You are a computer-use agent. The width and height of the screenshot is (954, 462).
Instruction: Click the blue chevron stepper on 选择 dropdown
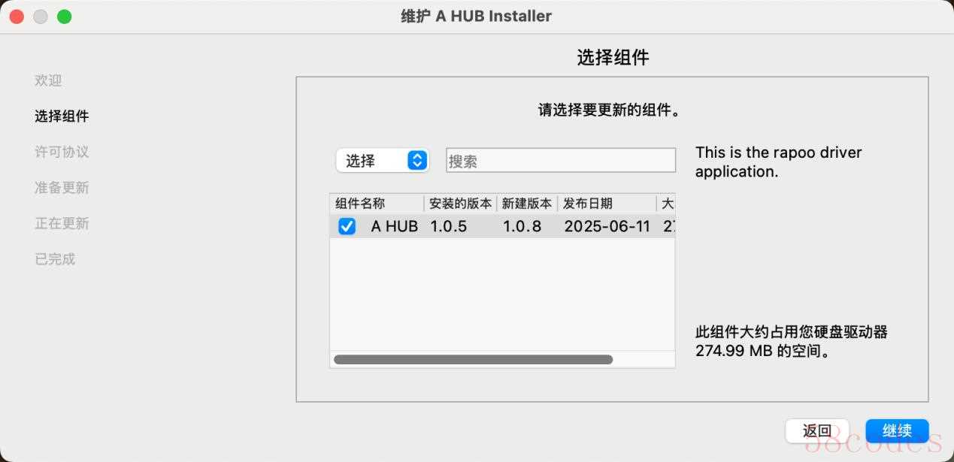click(x=417, y=160)
